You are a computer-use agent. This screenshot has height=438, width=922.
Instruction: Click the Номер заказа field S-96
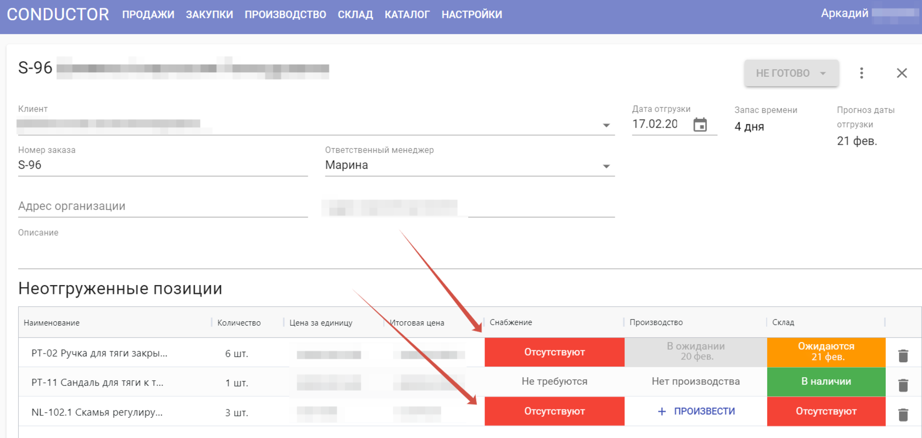(x=163, y=166)
